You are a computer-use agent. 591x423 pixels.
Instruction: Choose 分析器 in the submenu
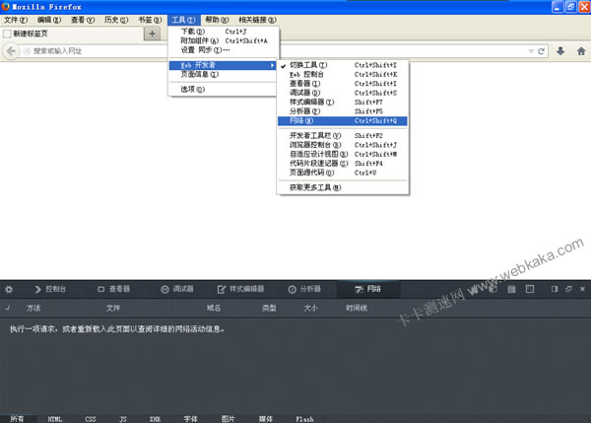tap(342, 111)
